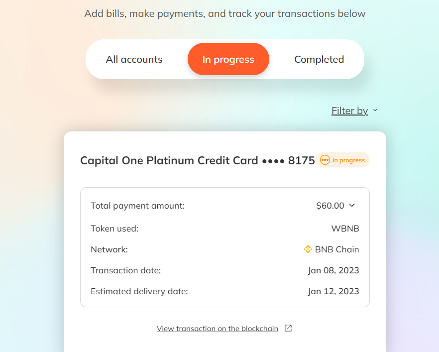Viewport: 439px width, 352px height.
Task: Click the transaction details card for payment info
Action: coord(224,247)
